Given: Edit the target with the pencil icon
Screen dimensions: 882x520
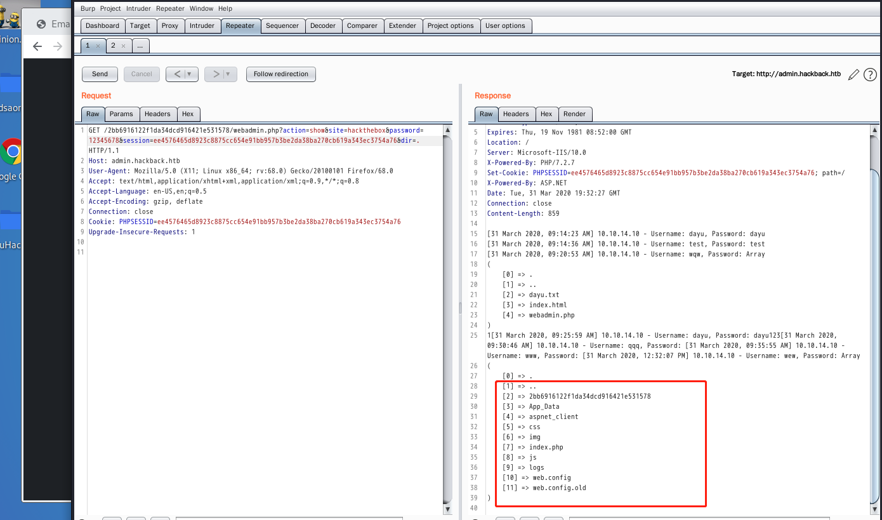Looking at the screenshot, I should point(853,74).
